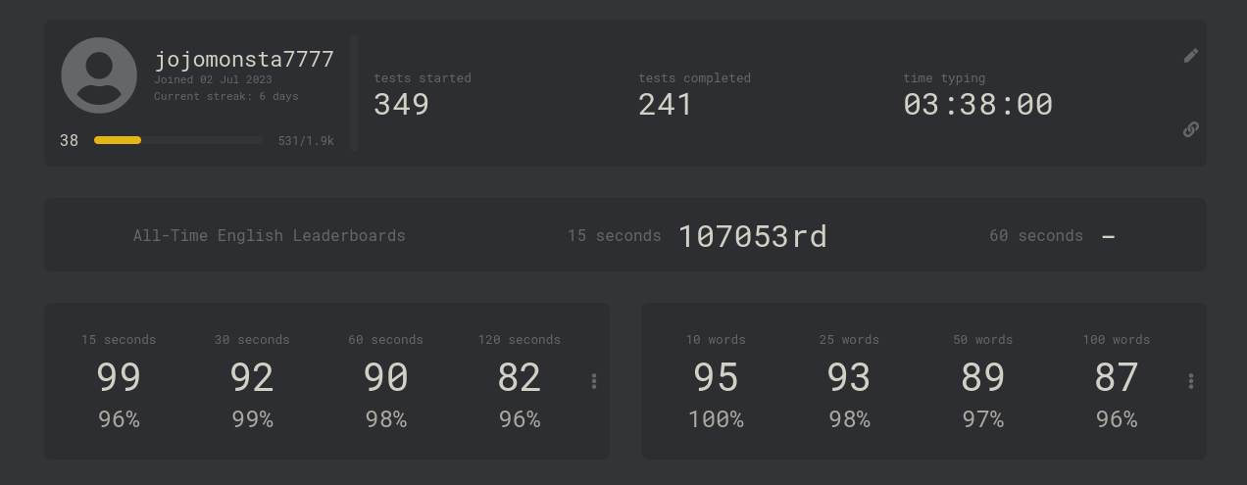Click the level number 38
The height and width of the screenshot is (485, 1247).
69,140
